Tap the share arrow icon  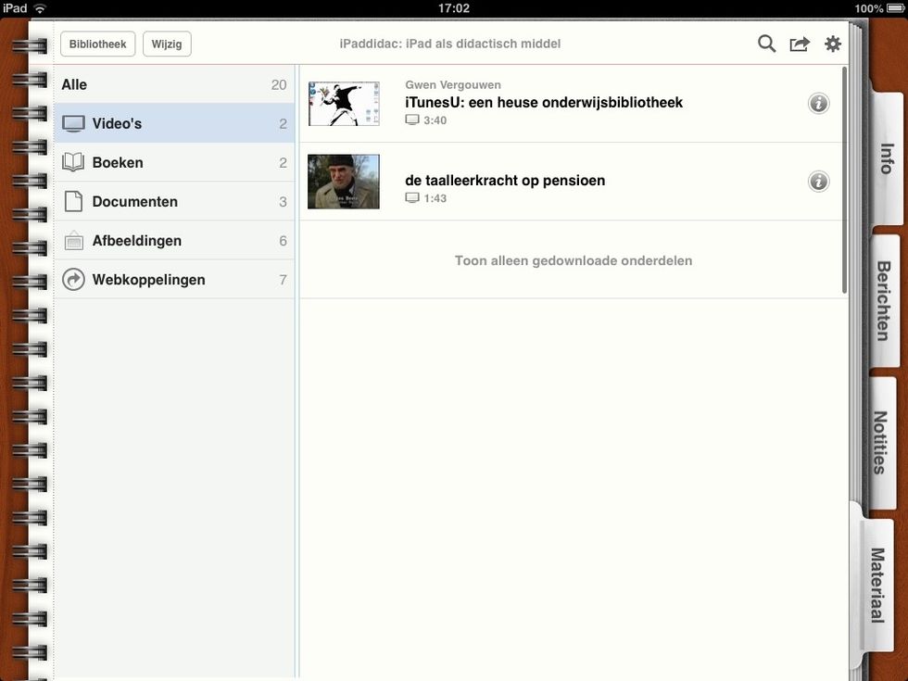click(800, 44)
